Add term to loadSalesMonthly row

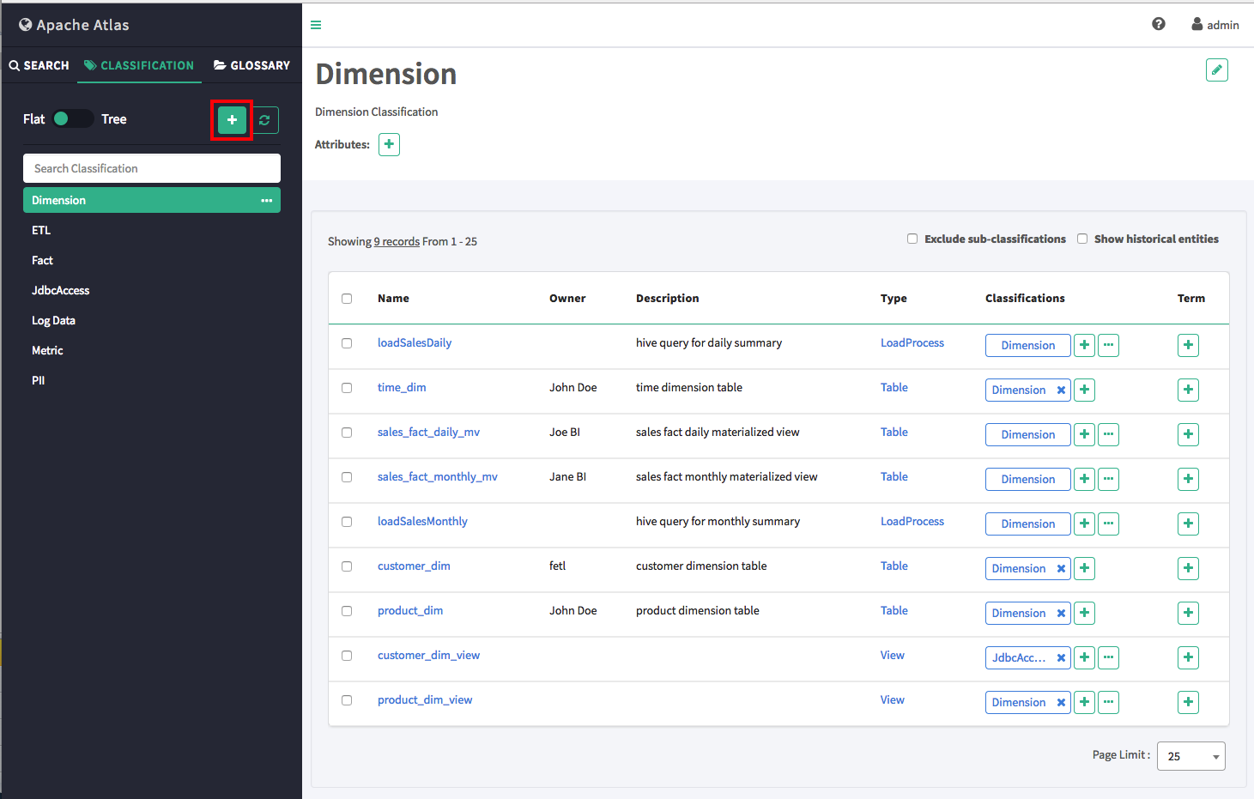click(x=1188, y=524)
